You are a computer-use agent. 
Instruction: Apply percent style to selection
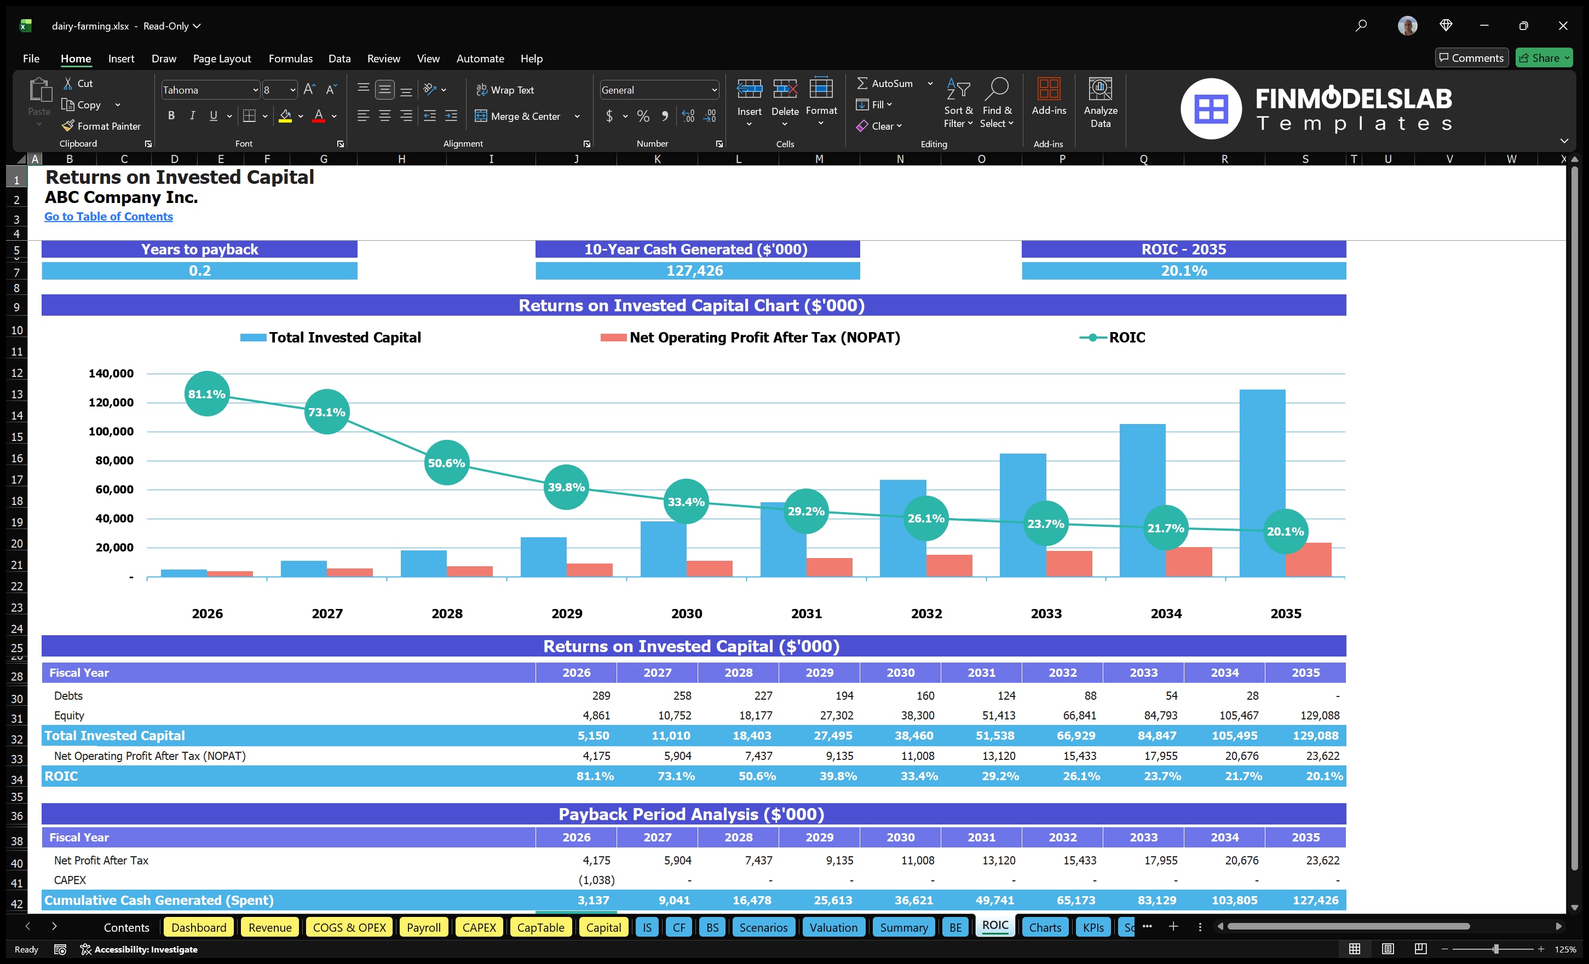642,116
